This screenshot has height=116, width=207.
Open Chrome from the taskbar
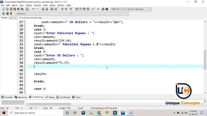(x=99, y=113)
